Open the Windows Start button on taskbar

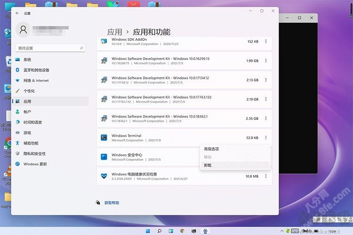tap(148, 231)
